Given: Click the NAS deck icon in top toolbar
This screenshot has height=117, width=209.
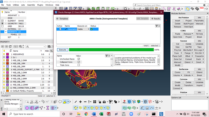Looking at the screenshot, I should coord(202,9).
